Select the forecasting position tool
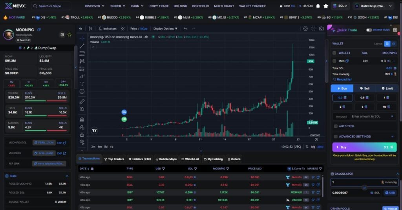This screenshot has width=402, height=210. click(82, 69)
